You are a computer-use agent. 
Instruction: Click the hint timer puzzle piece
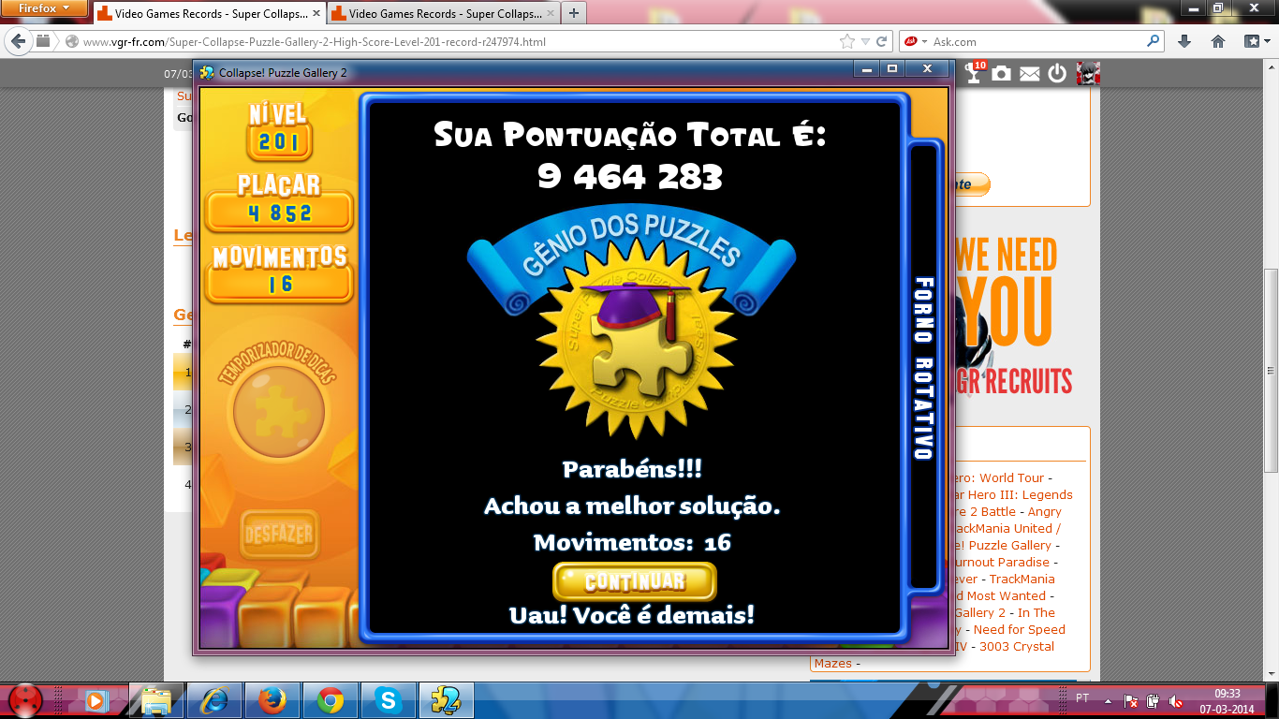[x=278, y=410]
